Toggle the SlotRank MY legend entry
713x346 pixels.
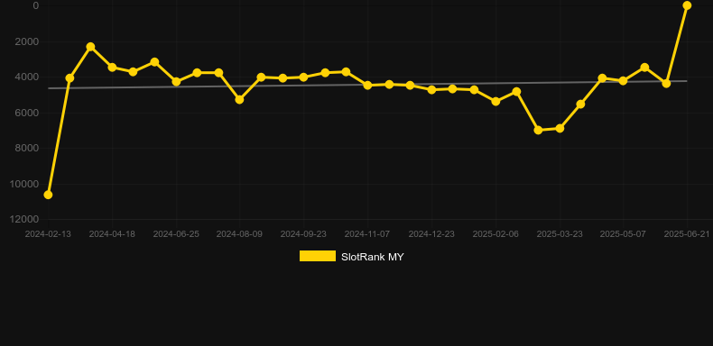[x=351, y=257]
